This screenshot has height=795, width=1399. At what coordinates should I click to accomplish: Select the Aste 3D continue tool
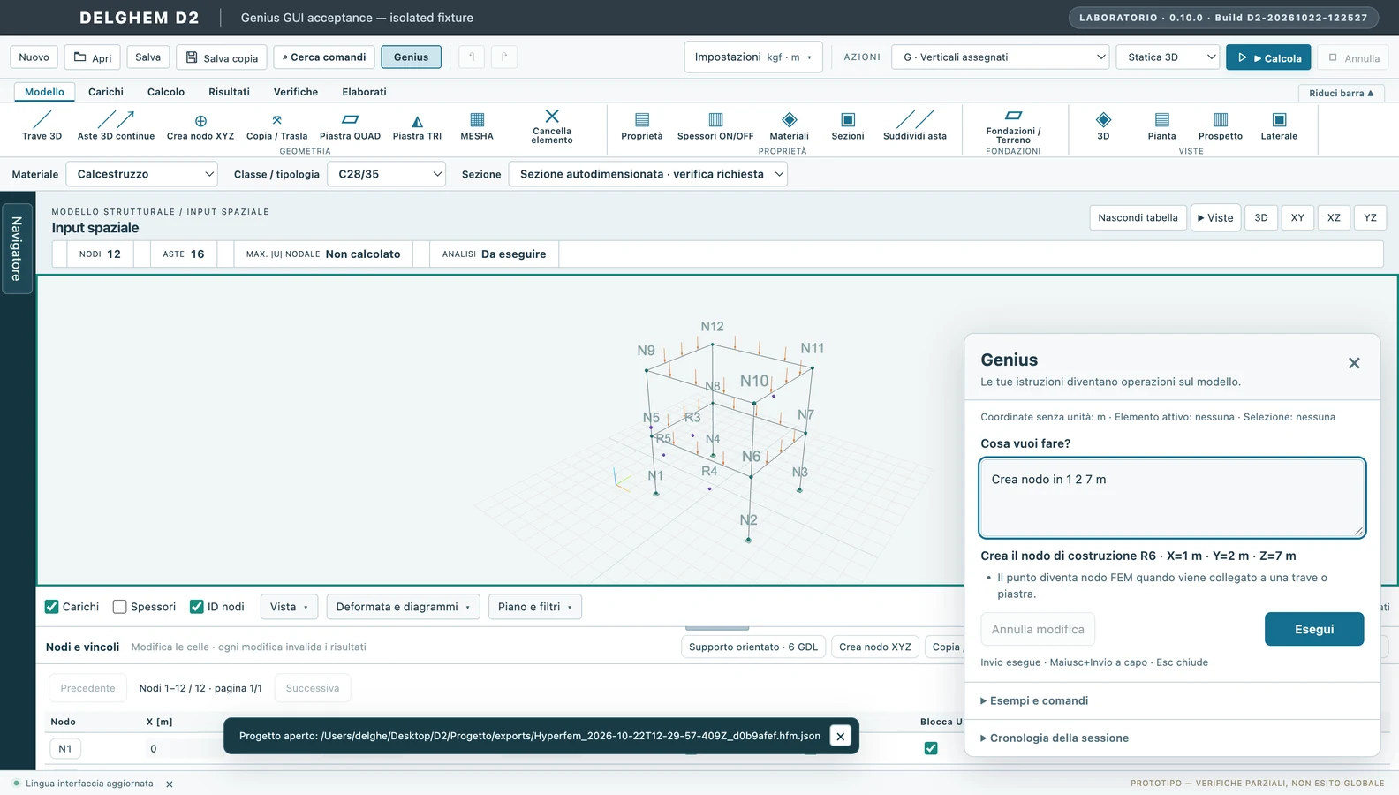click(x=116, y=125)
